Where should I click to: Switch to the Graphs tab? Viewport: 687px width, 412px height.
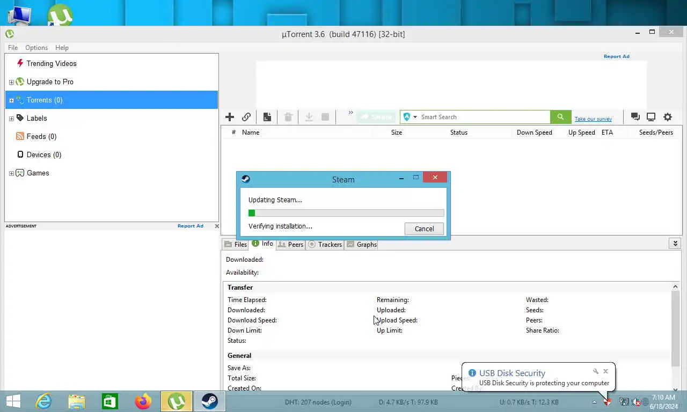pos(362,245)
